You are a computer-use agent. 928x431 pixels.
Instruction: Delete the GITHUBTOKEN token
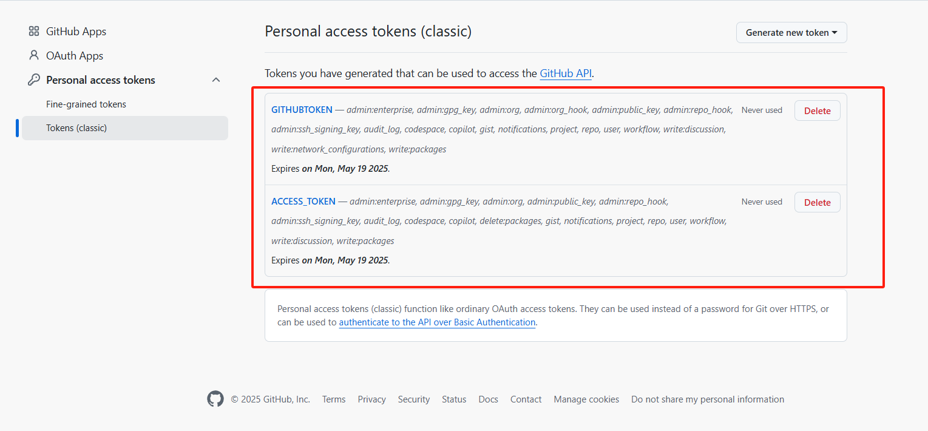(817, 110)
